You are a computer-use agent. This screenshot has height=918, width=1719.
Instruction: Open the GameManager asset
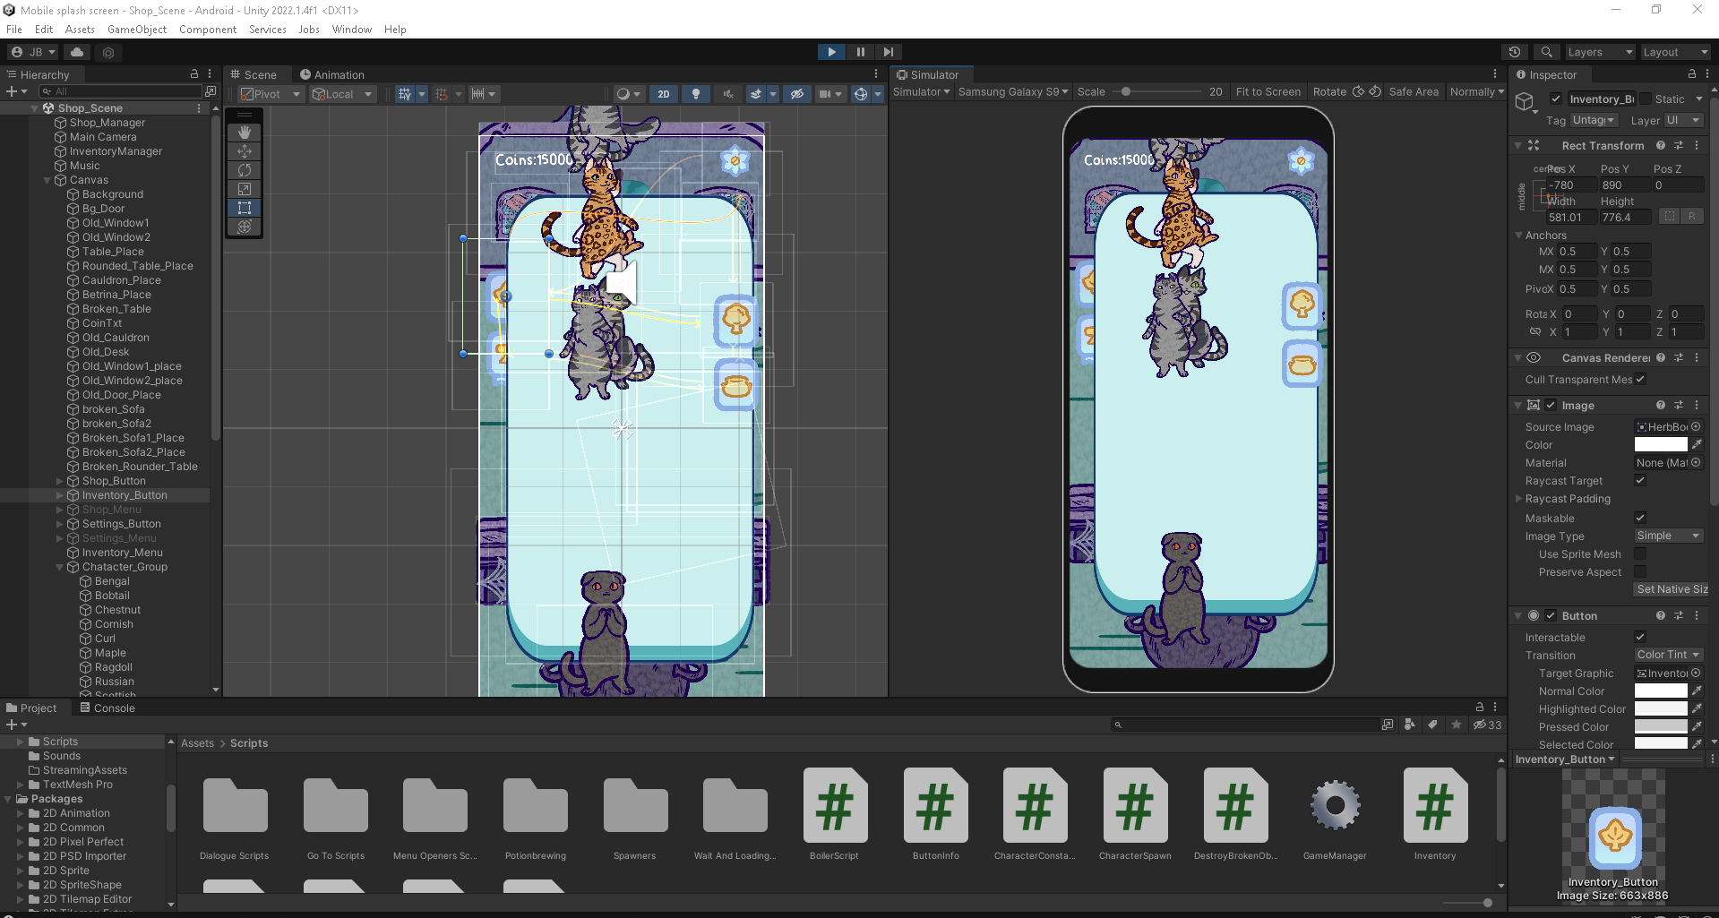tap(1335, 814)
